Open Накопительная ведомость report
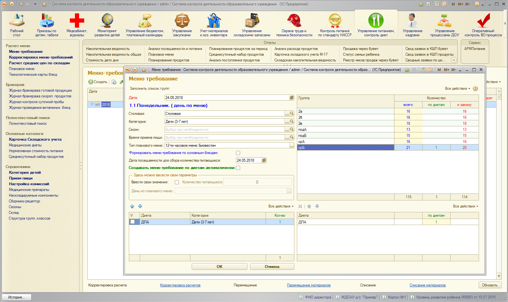The width and height of the screenshot is (508, 302). pos(108,49)
